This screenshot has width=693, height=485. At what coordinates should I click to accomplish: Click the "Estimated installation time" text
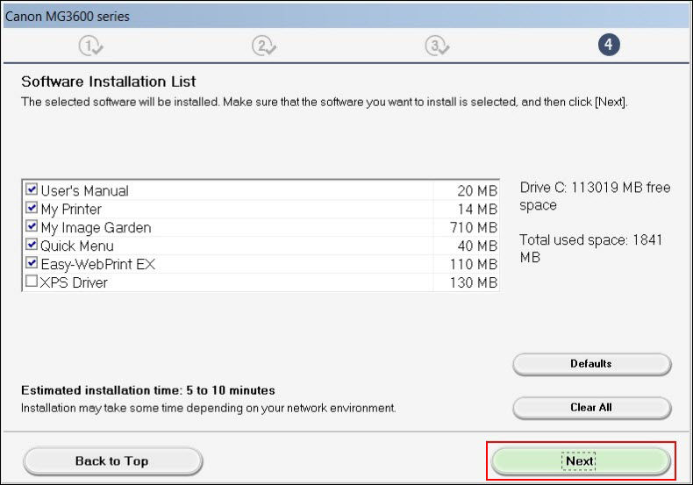148,390
